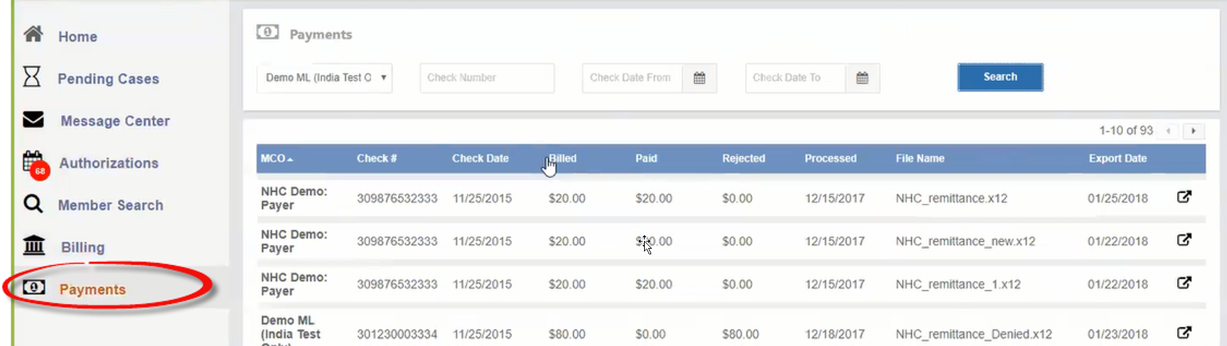Click the Billing bank building icon
1227x346 pixels.
pos(34,246)
